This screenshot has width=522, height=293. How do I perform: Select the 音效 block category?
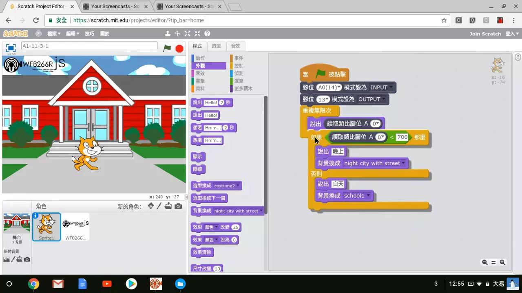point(209,73)
